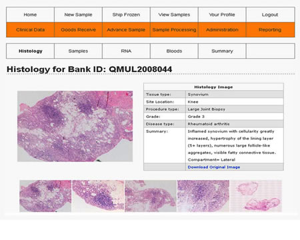The height and width of the screenshot is (240, 300).
Task: Click the Knee site location value
Action: coord(193,102)
